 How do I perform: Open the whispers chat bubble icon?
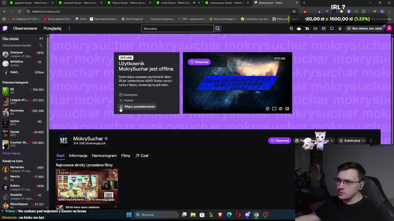tap(332, 29)
